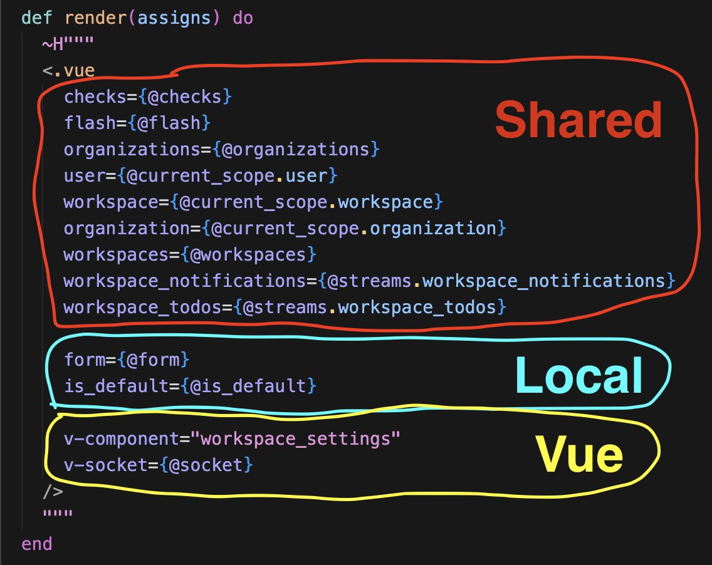Viewport: 712px width, 565px height.
Task: Click the organization={@current_scope.organization} line
Action: 285,229
